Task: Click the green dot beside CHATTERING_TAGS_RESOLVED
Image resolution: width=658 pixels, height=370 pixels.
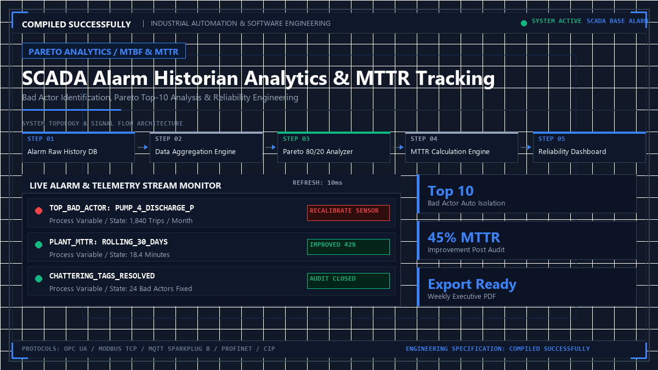Action: tap(38, 279)
